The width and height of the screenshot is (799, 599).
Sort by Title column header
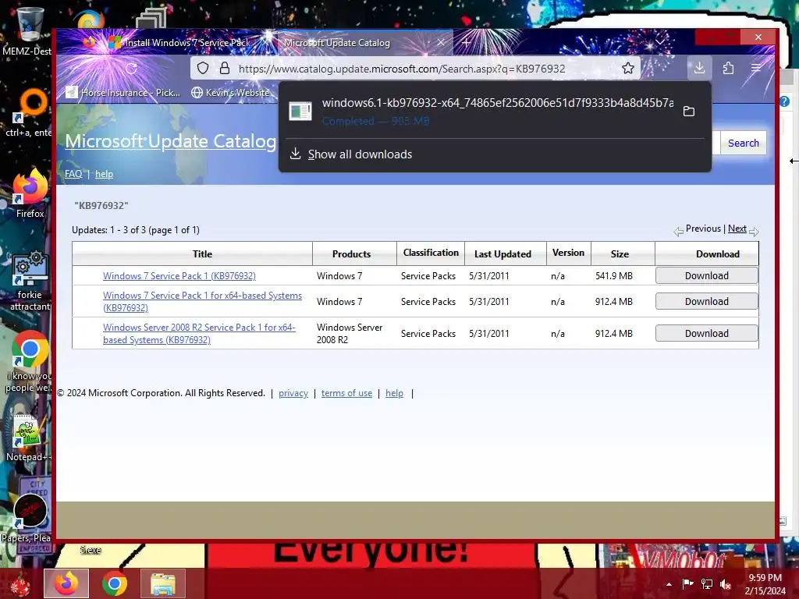tap(202, 253)
